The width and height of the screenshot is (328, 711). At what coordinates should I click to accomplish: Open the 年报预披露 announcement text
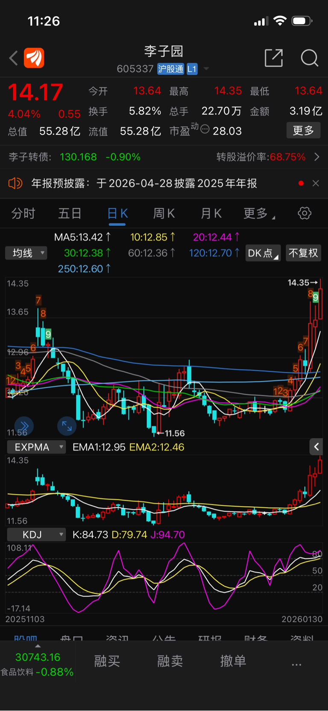[144, 183]
